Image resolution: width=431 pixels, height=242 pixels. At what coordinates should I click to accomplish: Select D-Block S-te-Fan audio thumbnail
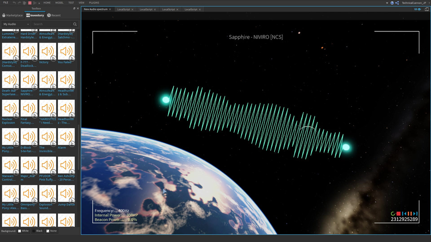(x=29, y=137)
